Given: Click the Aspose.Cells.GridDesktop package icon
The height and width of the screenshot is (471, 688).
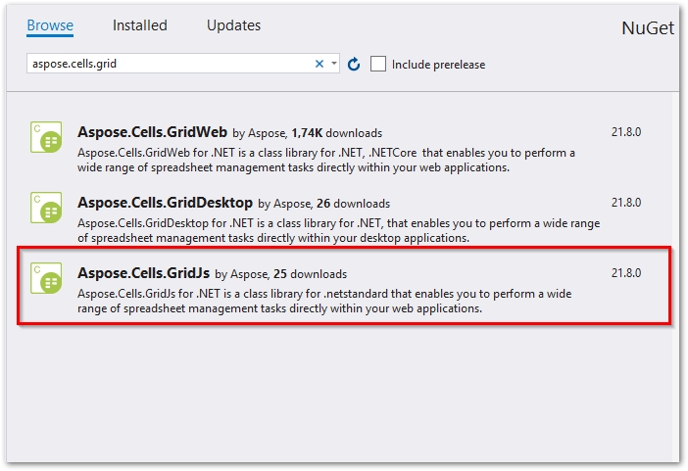Looking at the screenshot, I should pyautogui.click(x=46, y=209).
